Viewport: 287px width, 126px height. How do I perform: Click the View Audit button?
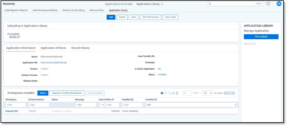click(170, 17)
